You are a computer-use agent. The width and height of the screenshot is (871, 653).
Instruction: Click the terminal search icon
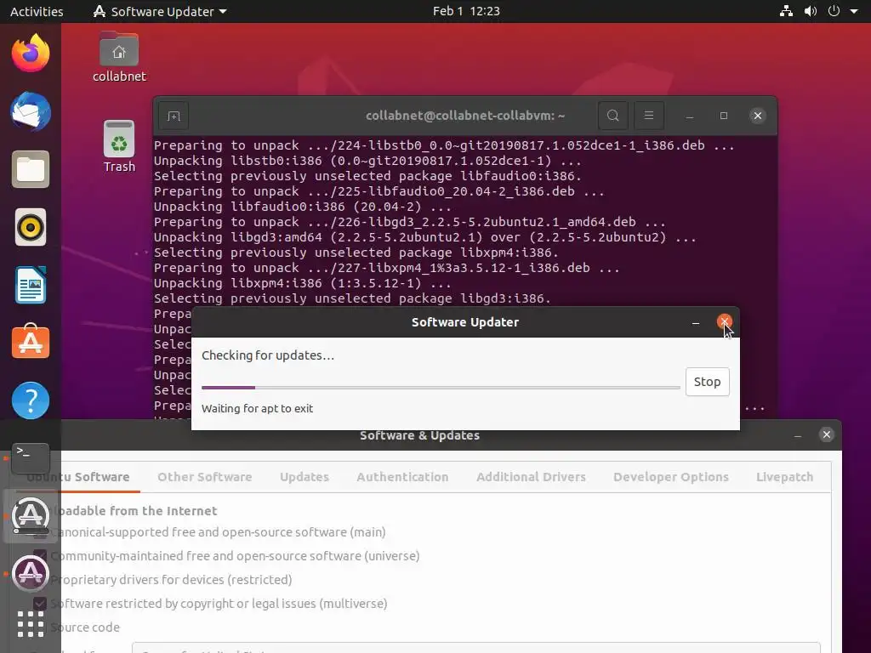coord(612,116)
